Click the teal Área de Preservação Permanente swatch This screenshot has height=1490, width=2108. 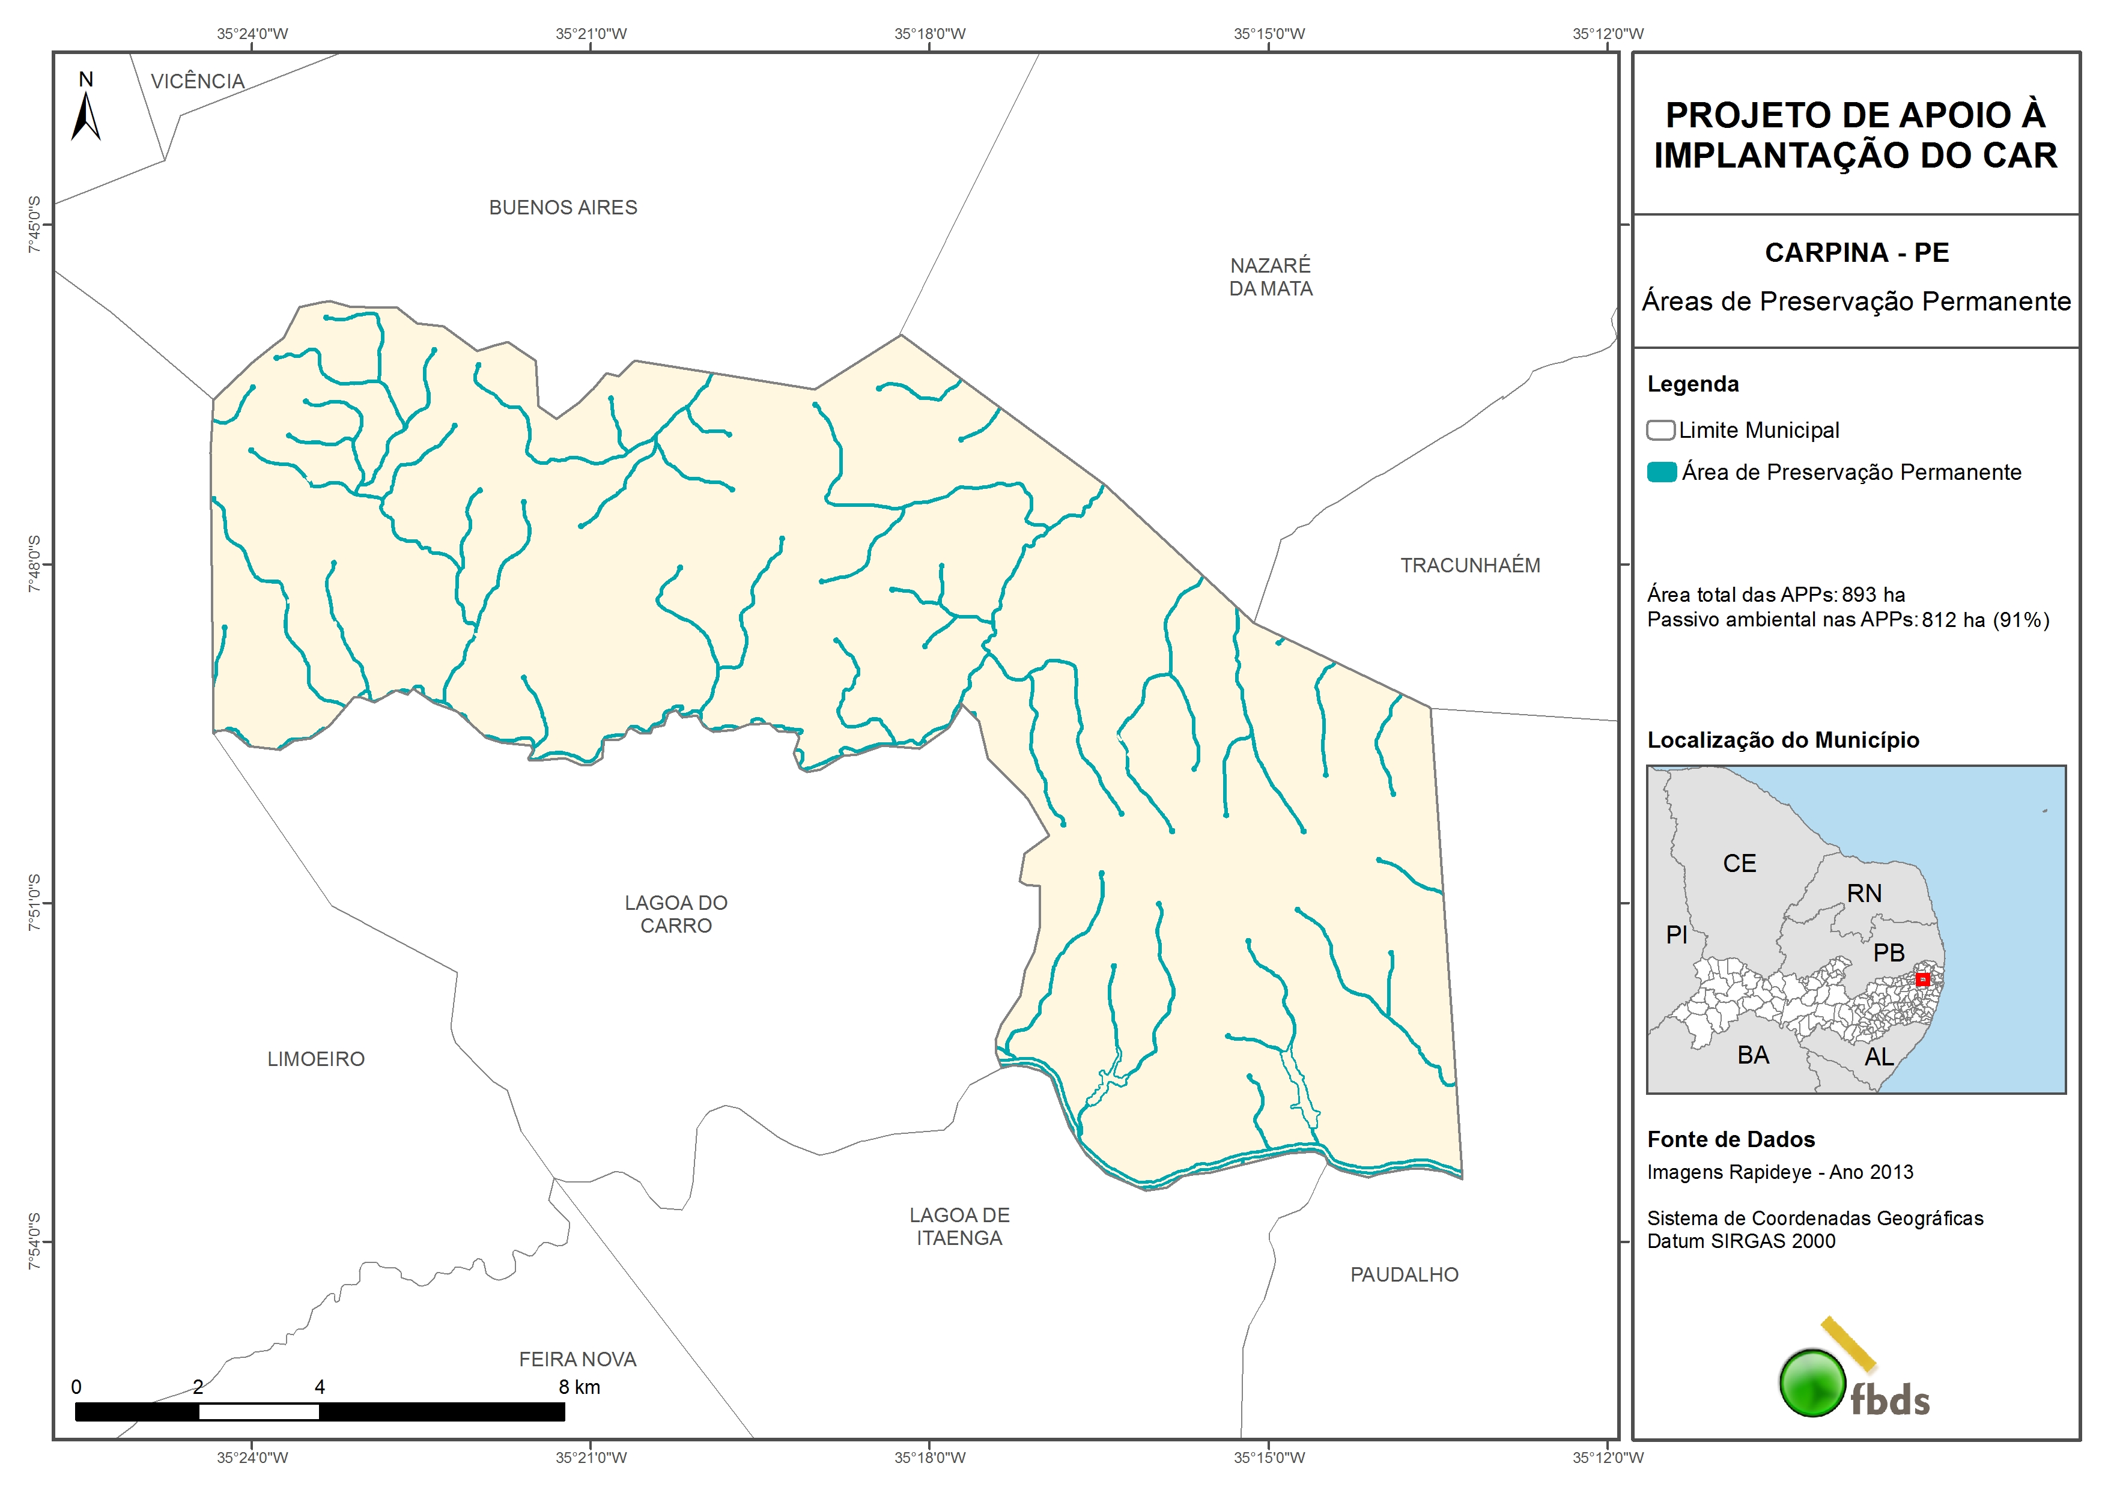point(1662,473)
